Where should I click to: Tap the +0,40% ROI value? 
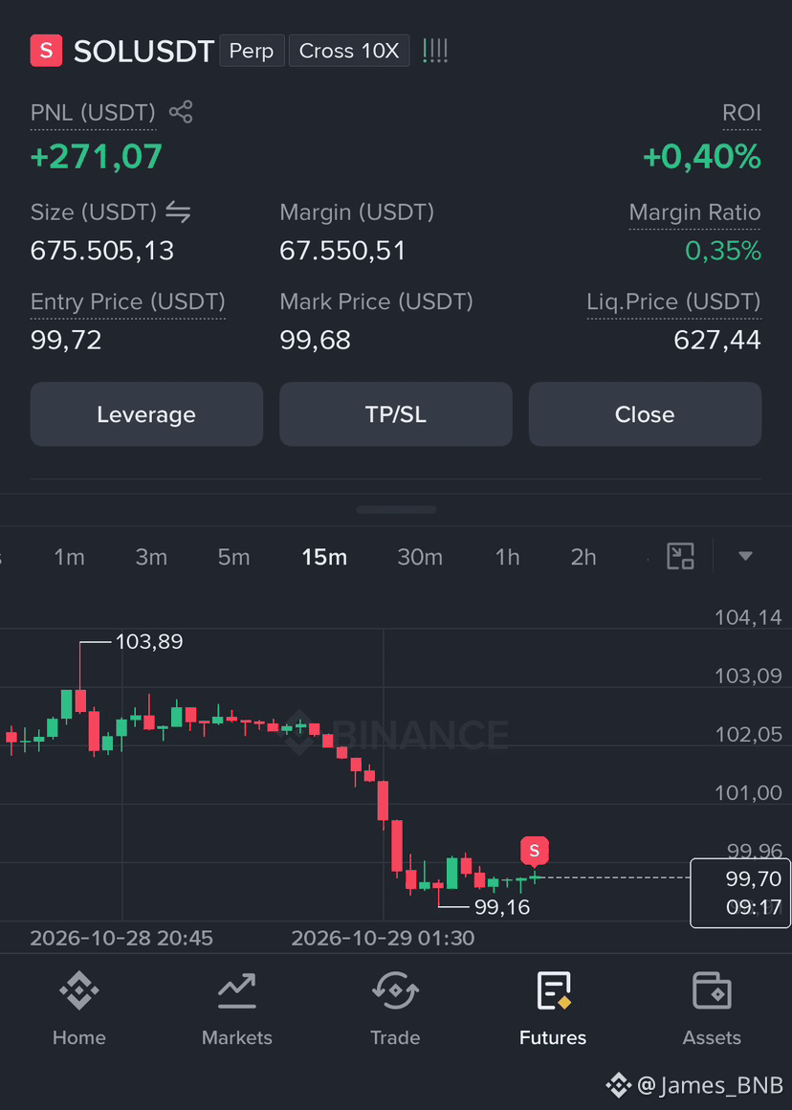tap(702, 156)
